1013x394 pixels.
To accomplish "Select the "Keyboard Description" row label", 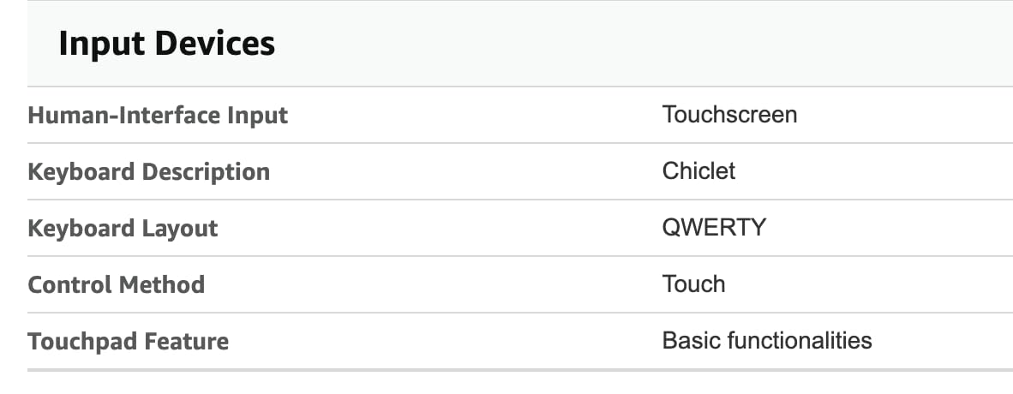I will 148,172.
